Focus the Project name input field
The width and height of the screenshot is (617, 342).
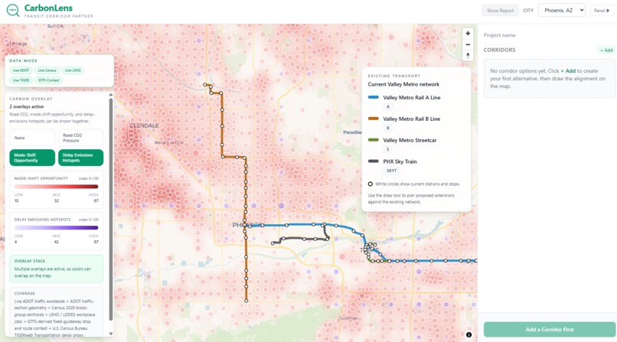[x=550, y=35]
